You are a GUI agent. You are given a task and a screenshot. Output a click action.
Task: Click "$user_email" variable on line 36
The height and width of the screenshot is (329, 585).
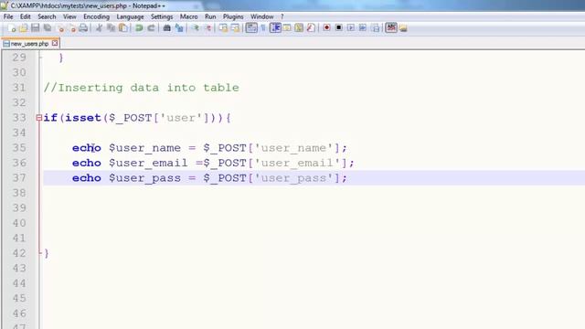tap(148, 163)
